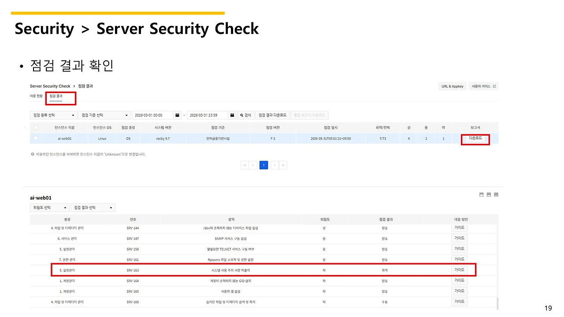Screen dimensions: 564x317
Task: Expand the 위험도 선택 dropdown
Action: point(50,207)
